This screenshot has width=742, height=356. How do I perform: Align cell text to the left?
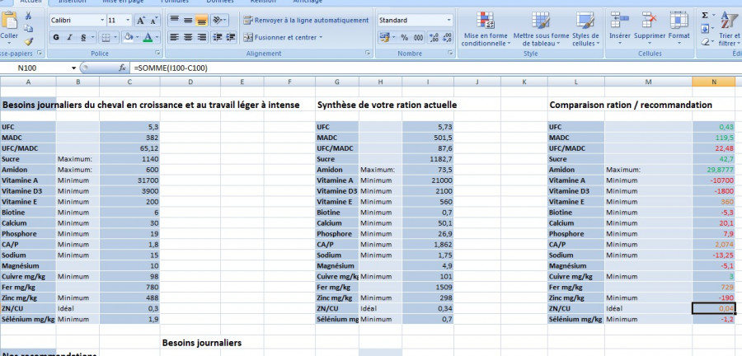[174, 37]
